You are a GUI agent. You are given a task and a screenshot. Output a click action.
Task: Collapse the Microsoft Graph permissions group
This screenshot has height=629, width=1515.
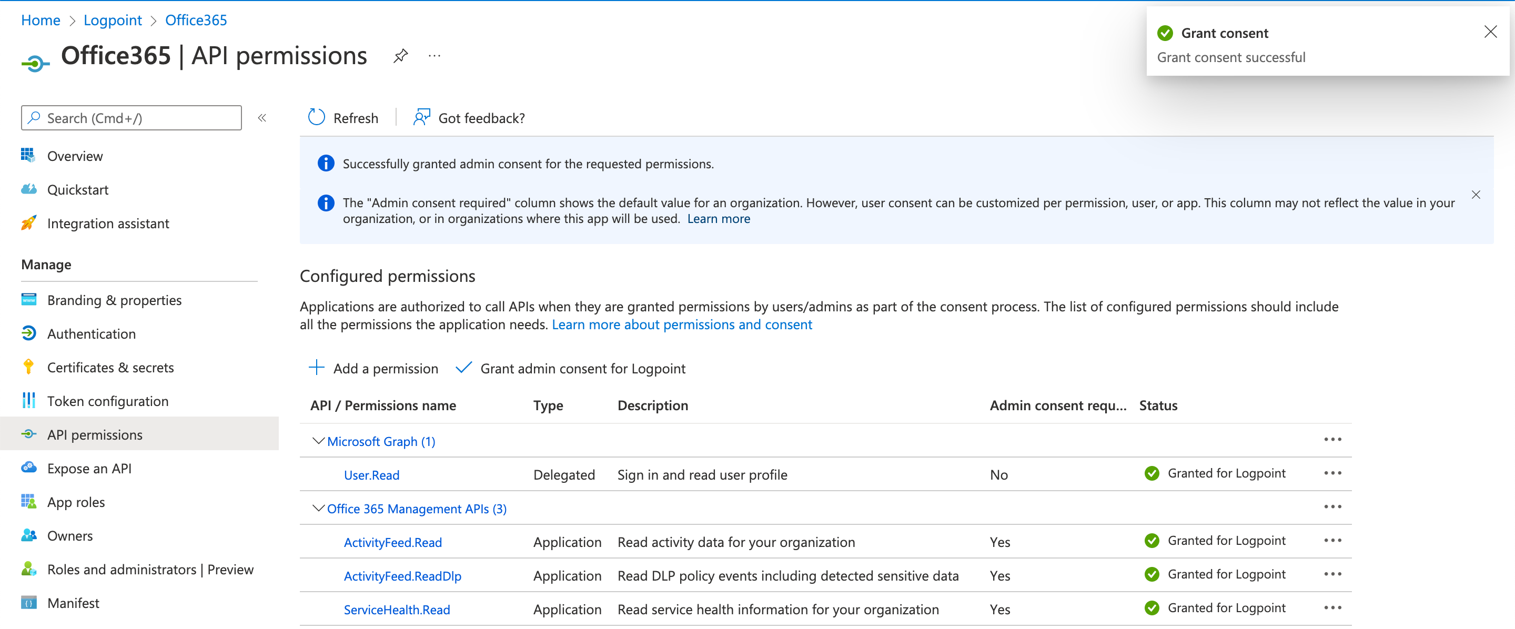[x=318, y=441]
